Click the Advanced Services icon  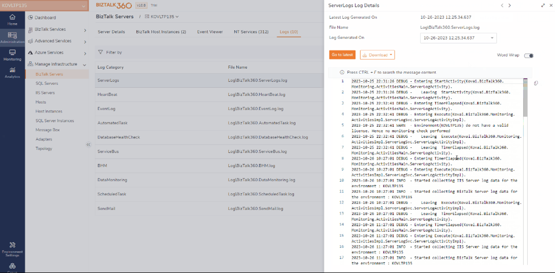(x=30, y=41)
